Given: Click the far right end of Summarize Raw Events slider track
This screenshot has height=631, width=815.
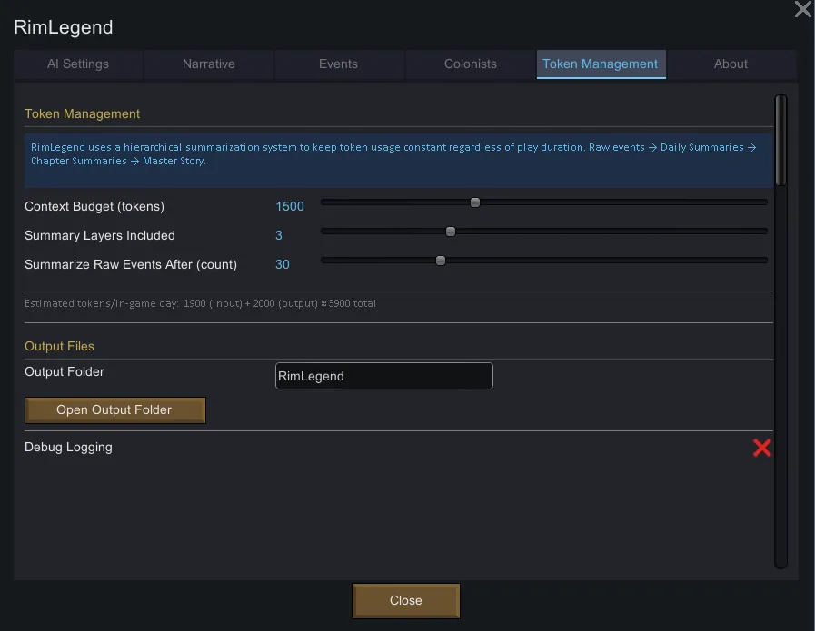Looking at the screenshot, I should (765, 261).
